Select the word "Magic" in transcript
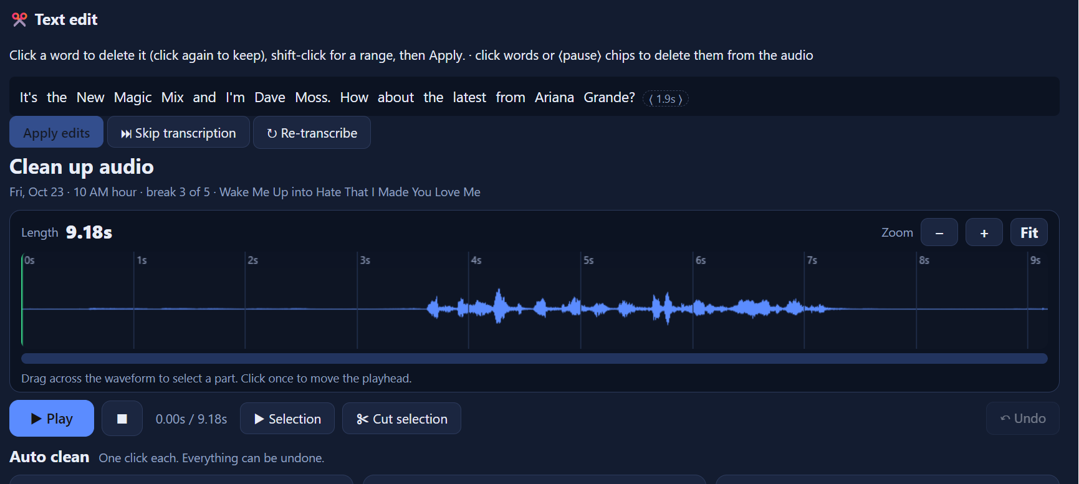Screen dimensions: 1079x484 pyautogui.click(x=133, y=98)
